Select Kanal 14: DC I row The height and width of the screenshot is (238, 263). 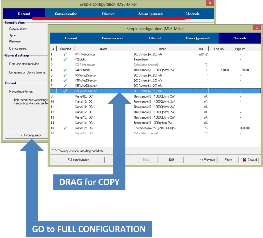155,123
